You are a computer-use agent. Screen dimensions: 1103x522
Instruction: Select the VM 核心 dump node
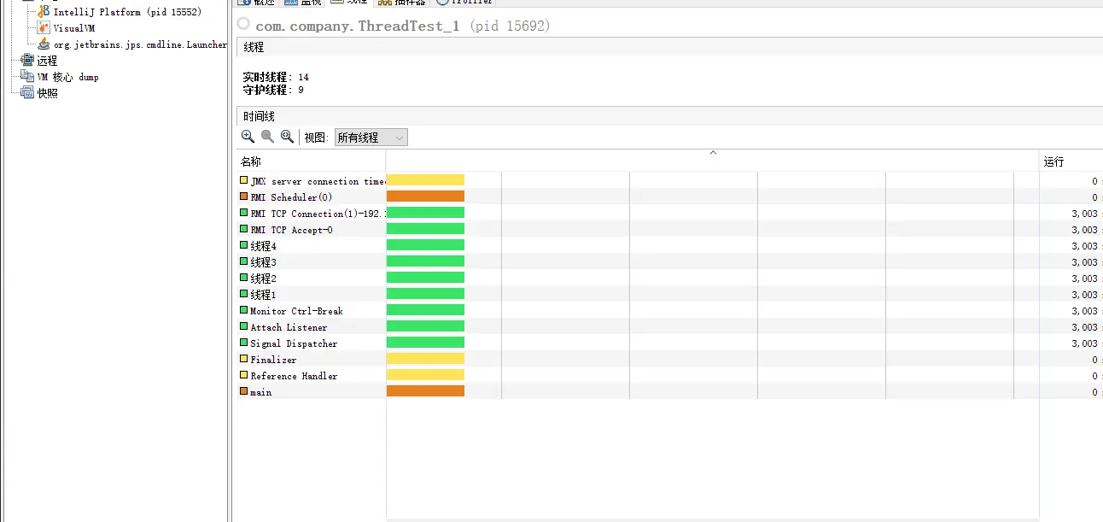pos(67,77)
